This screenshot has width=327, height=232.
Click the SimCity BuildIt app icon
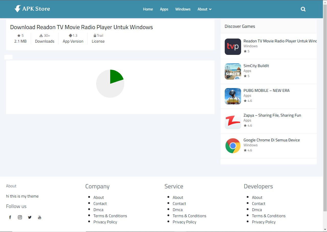[x=233, y=71]
